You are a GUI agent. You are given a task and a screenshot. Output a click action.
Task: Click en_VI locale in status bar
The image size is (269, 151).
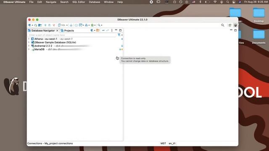pos(172,143)
